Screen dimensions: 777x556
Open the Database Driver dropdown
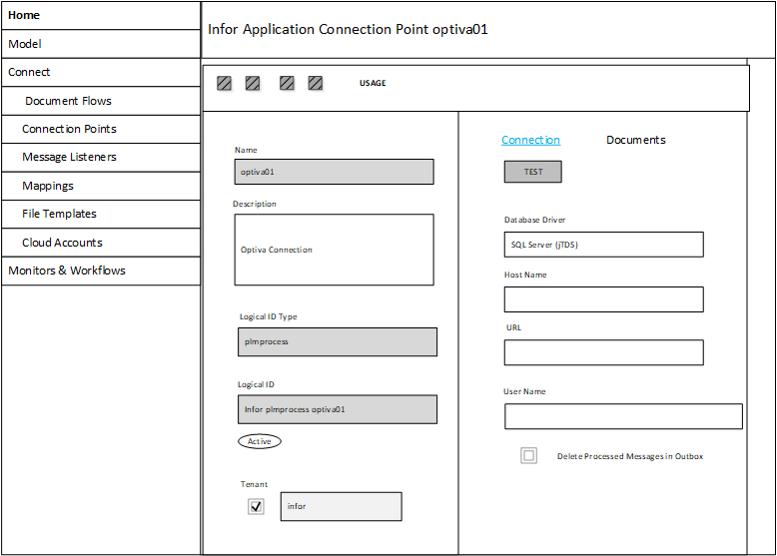coord(603,245)
